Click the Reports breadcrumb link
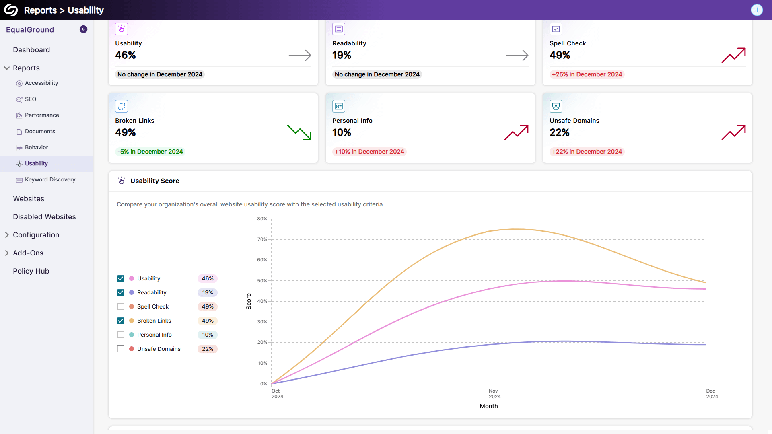 click(40, 10)
